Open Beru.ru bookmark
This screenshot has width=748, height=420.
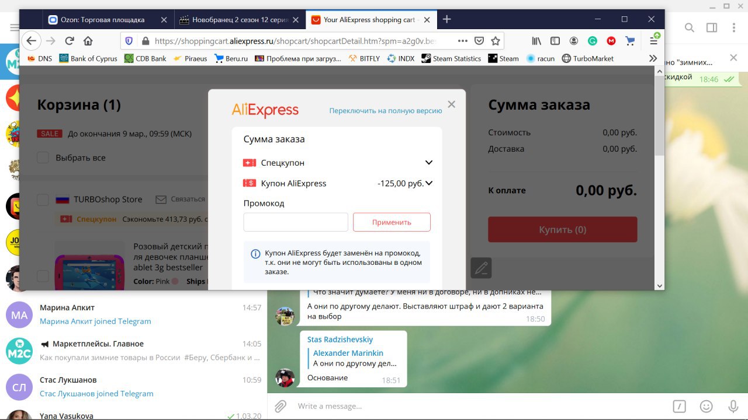tap(231, 58)
